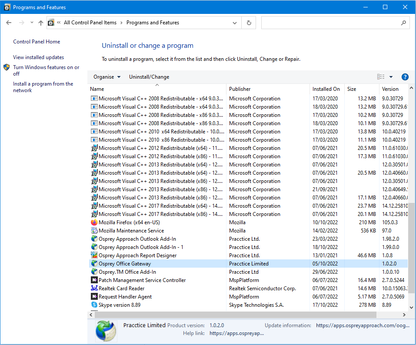The image size is (416, 345).
Task: Click the refresh icon beside address bar
Action: pos(249,23)
